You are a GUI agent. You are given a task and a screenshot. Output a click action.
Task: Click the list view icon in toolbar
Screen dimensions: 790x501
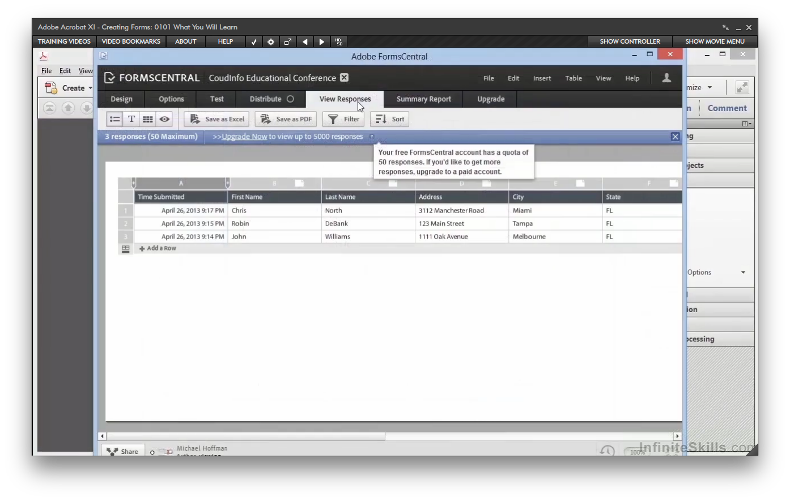115,119
